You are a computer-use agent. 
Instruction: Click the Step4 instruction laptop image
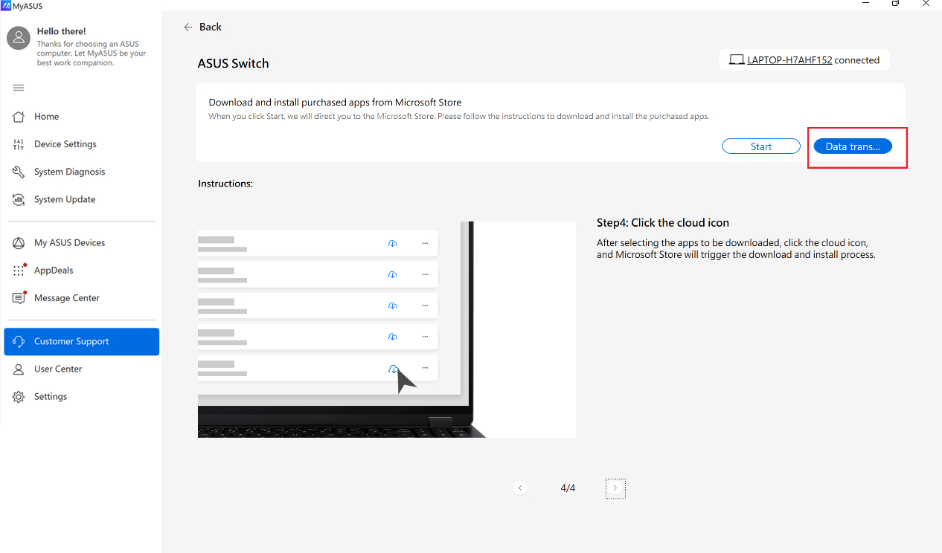pos(386,329)
